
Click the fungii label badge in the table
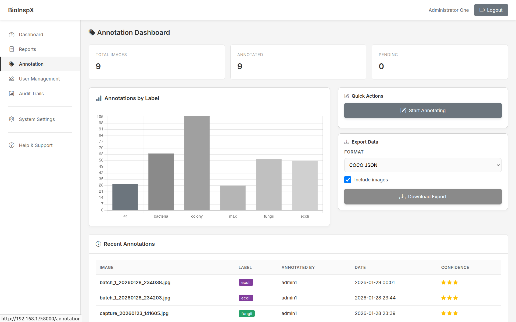(x=246, y=313)
